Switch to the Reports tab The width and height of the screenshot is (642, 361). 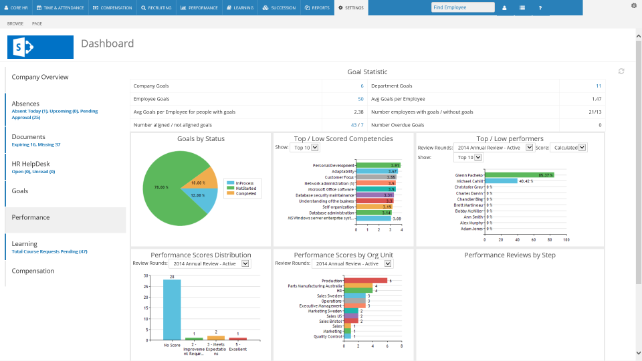(316, 8)
